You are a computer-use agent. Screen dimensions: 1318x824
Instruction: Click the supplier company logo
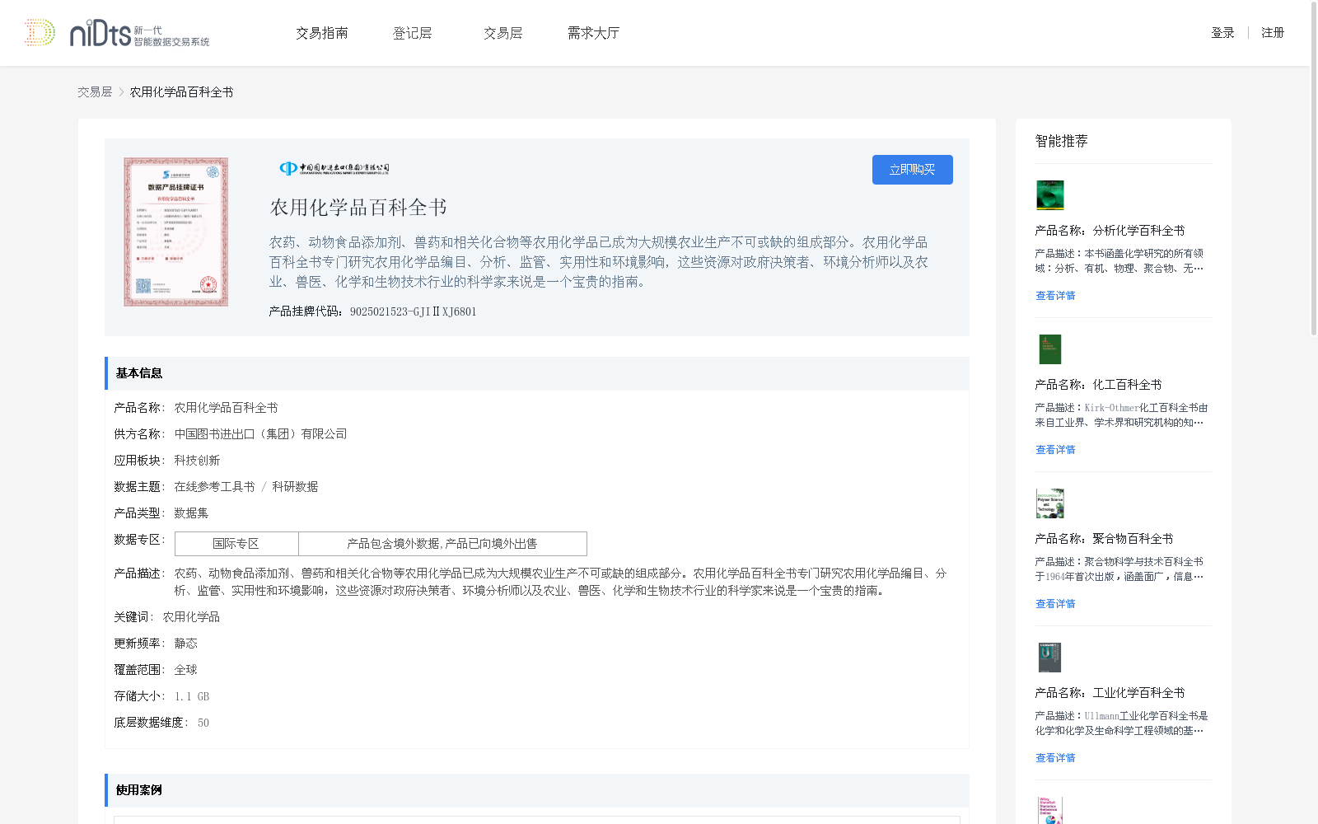(x=334, y=169)
